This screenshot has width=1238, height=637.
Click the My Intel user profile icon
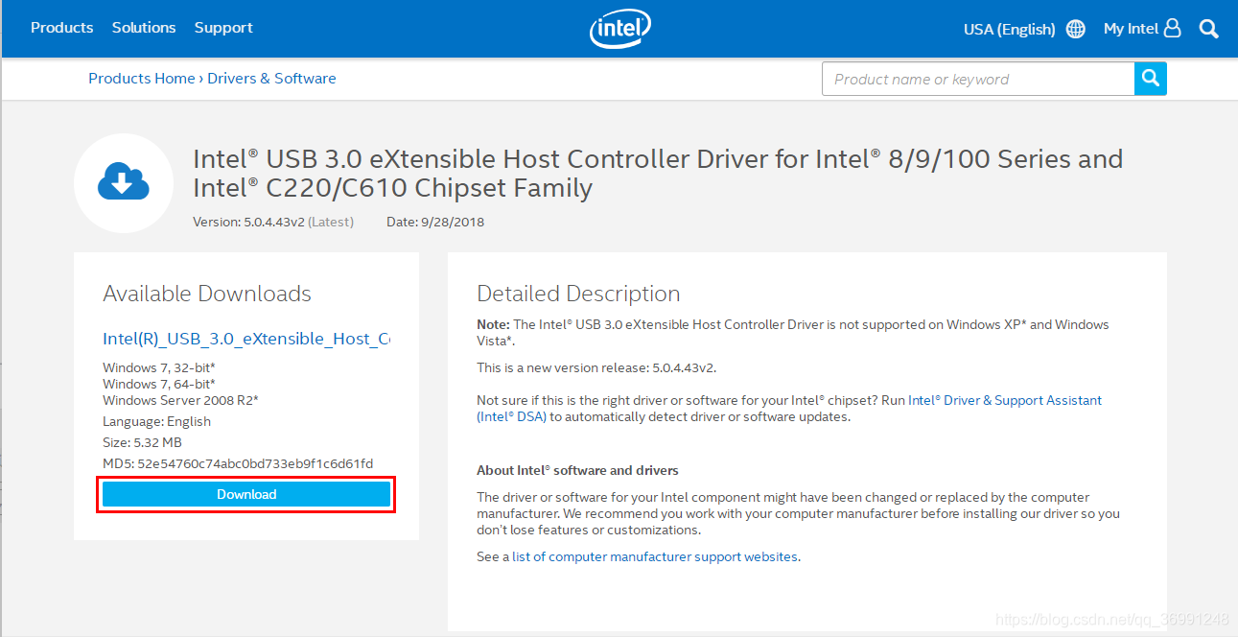pos(1172,29)
